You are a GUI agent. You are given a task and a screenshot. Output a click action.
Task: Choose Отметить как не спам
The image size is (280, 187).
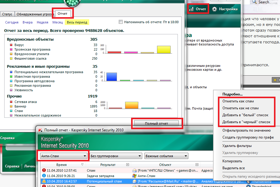point(240,108)
